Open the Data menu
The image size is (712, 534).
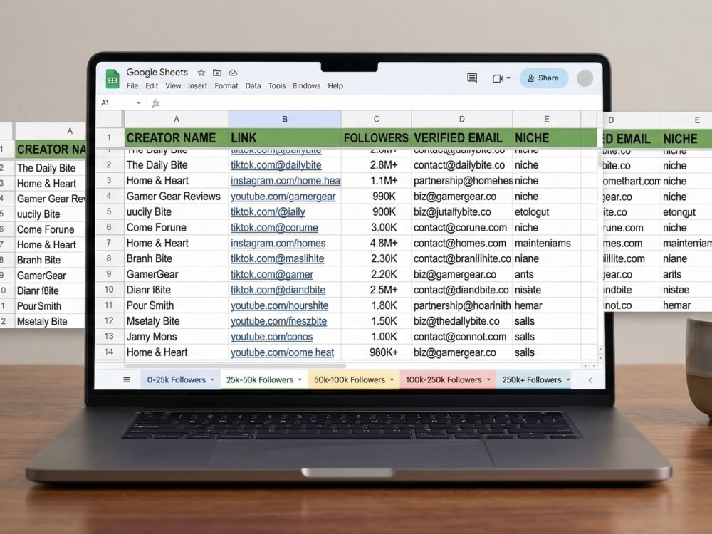pyautogui.click(x=253, y=86)
